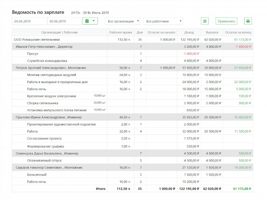Select the ООО Ромашские светильники row
Viewport: 267px width, 200px height.
coord(132,40)
